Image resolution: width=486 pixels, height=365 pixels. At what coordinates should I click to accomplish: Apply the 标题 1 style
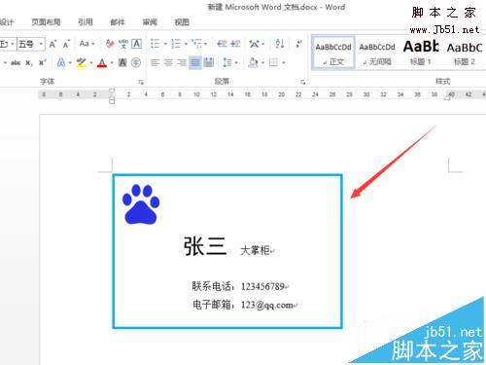click(x=421, y=53)
